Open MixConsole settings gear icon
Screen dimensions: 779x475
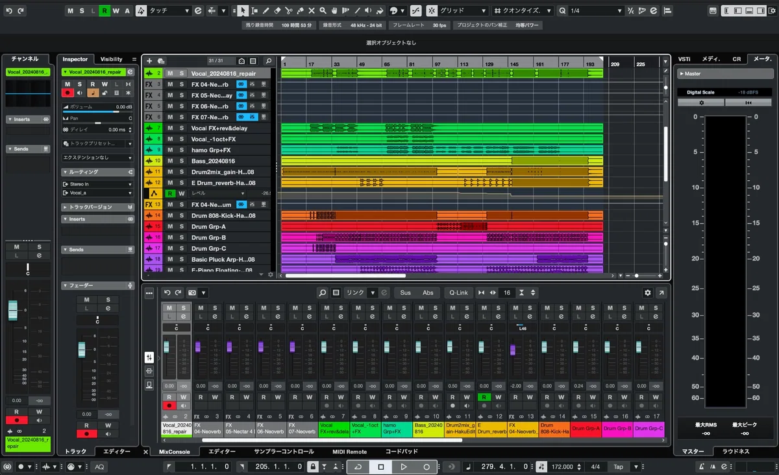coord(647,293)
